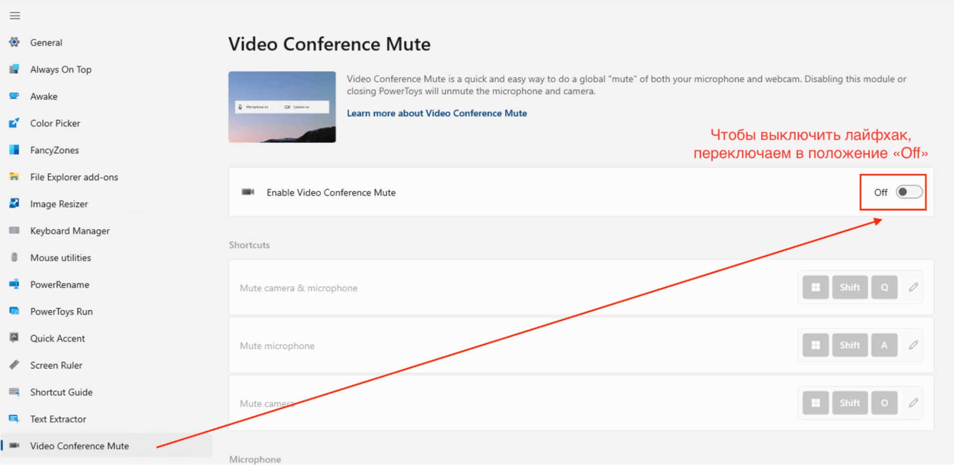Click the FancyZones icon
The width and height of the screenshot is (954, 465).
point(14,150)
